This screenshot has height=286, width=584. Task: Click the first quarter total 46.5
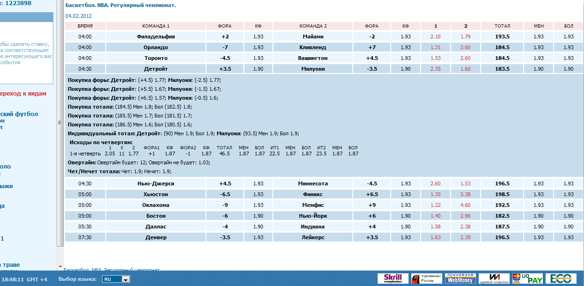(225, 154)
